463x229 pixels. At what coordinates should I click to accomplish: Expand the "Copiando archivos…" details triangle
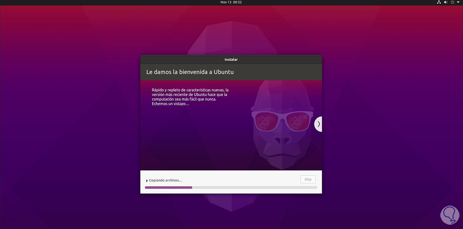(147, 181)
